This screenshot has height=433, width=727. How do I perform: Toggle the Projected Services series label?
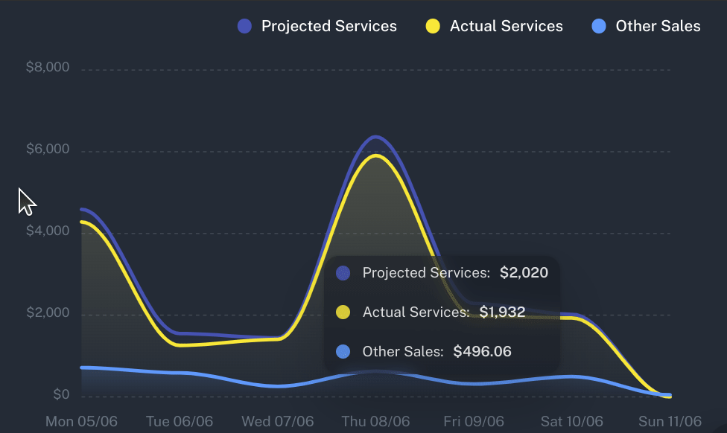tap(328, 26)
